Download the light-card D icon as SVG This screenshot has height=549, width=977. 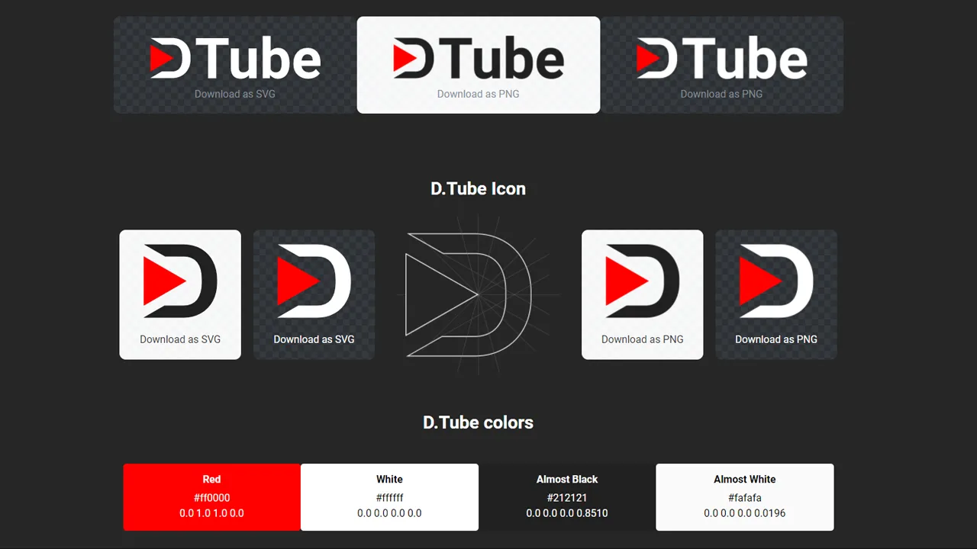coord(180,339)
